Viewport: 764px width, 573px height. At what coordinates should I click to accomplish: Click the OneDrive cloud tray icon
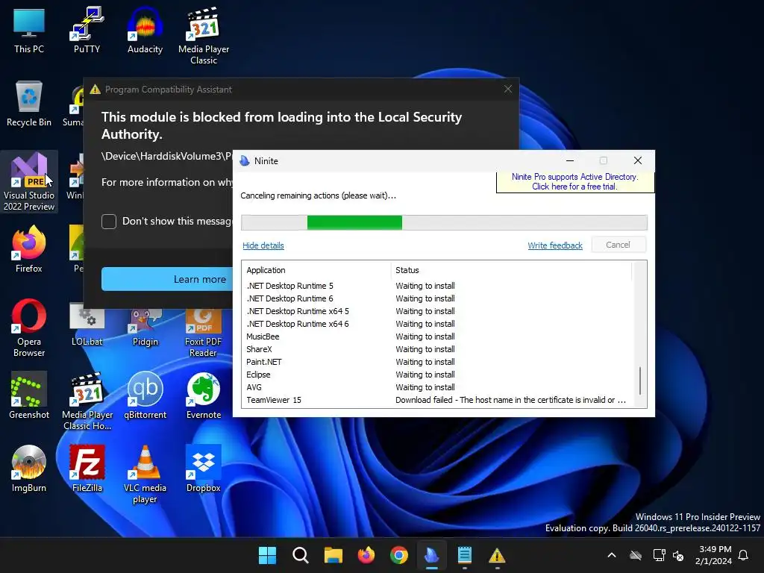(636, 555)
